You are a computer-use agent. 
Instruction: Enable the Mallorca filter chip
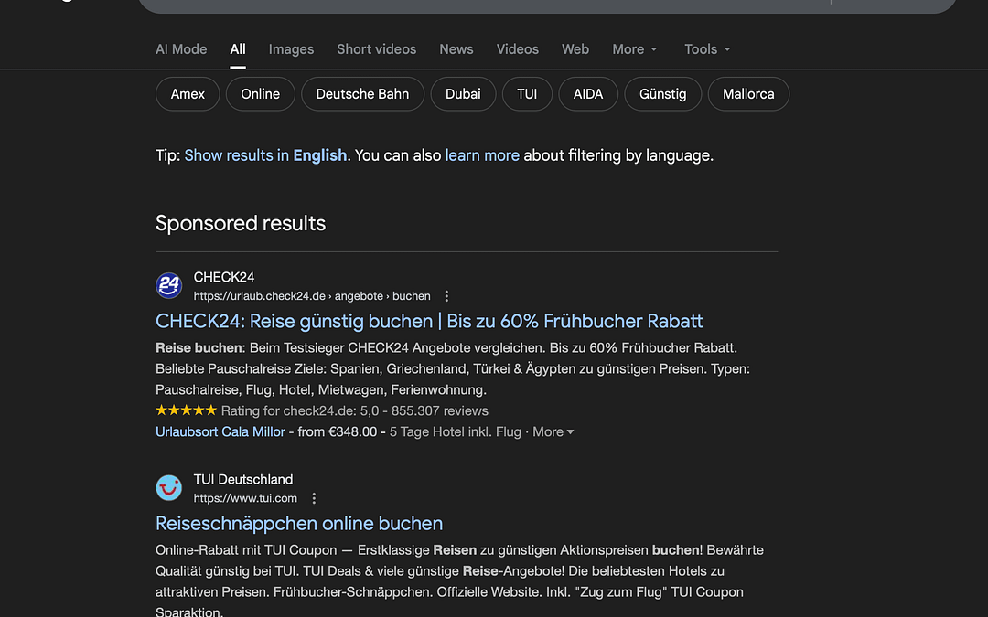click(748, 93)
